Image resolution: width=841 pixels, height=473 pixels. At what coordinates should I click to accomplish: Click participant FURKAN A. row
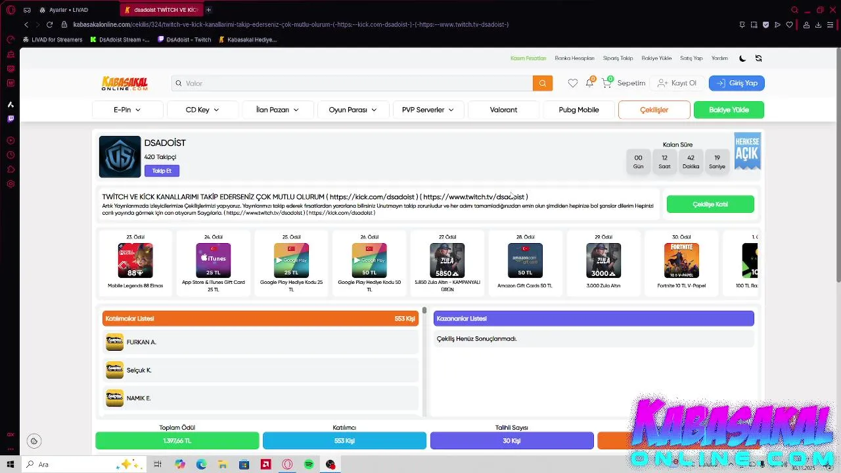[260, 342]
